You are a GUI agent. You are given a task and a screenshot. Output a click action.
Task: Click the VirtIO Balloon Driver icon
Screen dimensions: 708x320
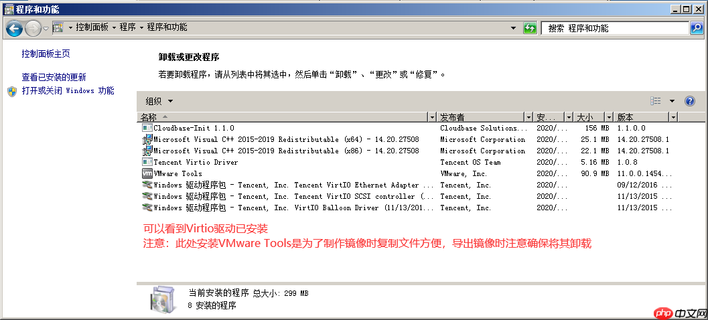pos(147,208)
